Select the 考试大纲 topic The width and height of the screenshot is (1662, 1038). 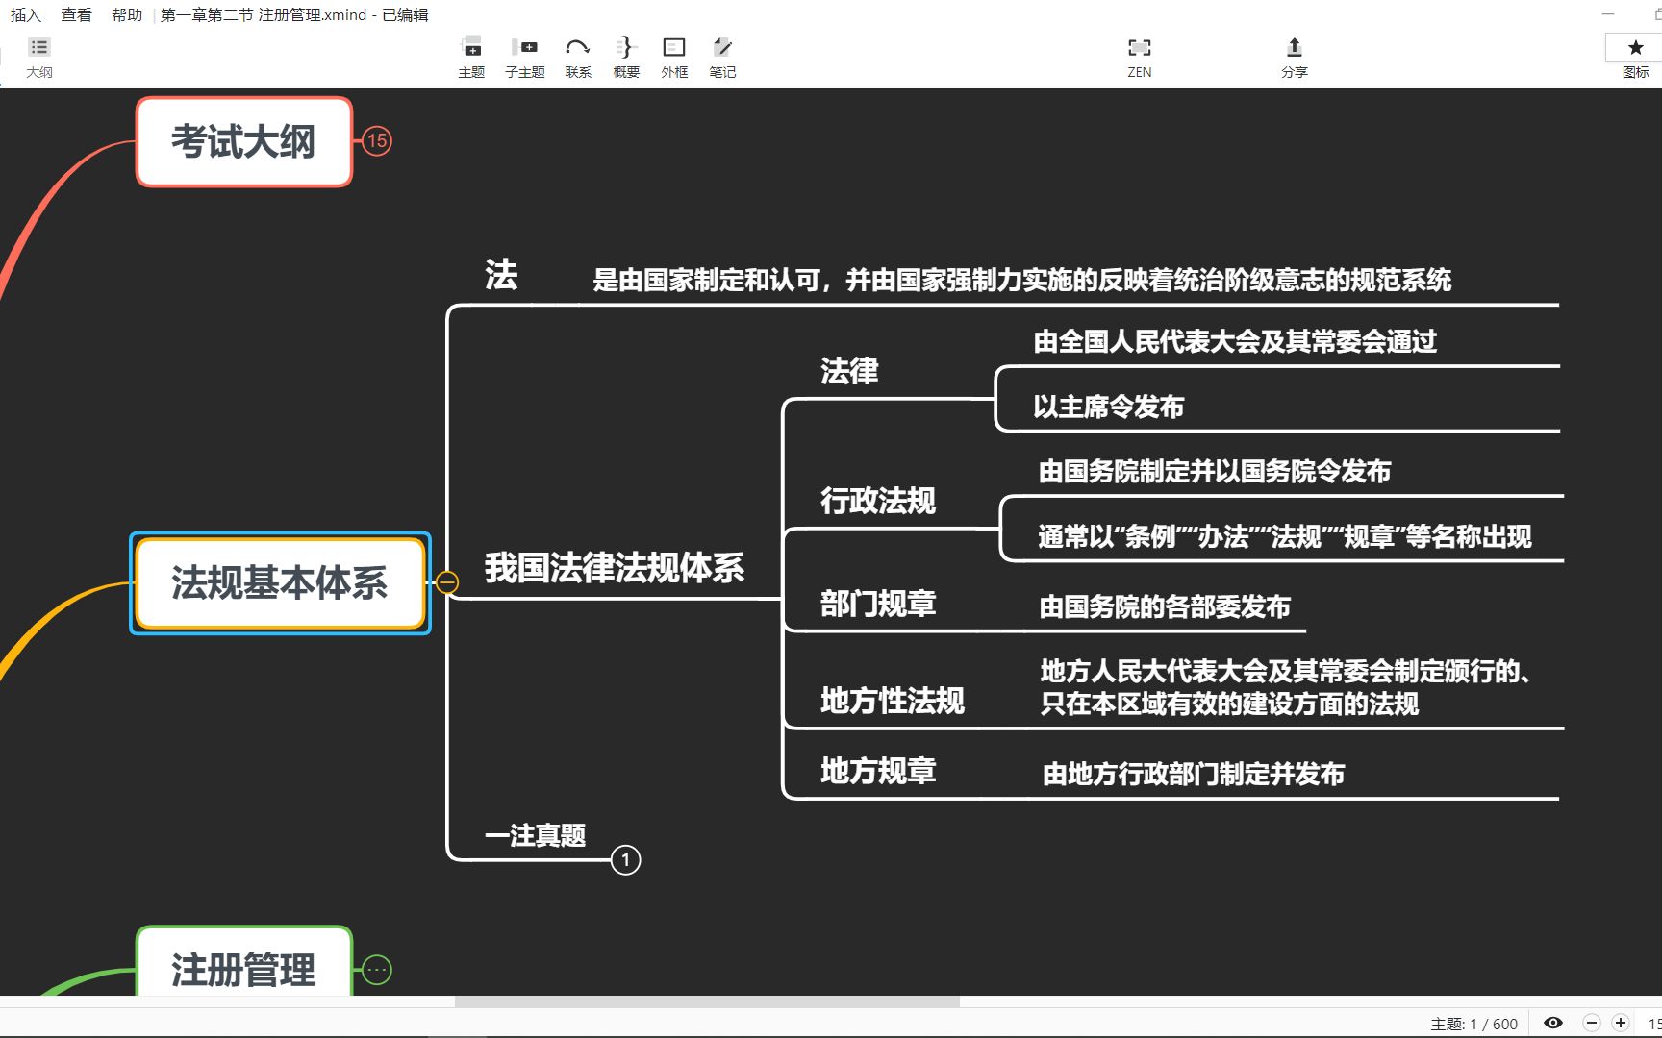point(244,141)
